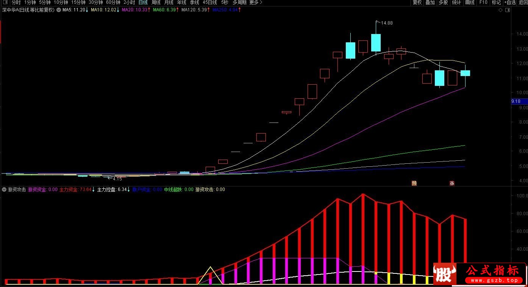Viewport: 528px width, 287px height.
Task: Select the 60分钟 period
Action: (x=113, y=2)
